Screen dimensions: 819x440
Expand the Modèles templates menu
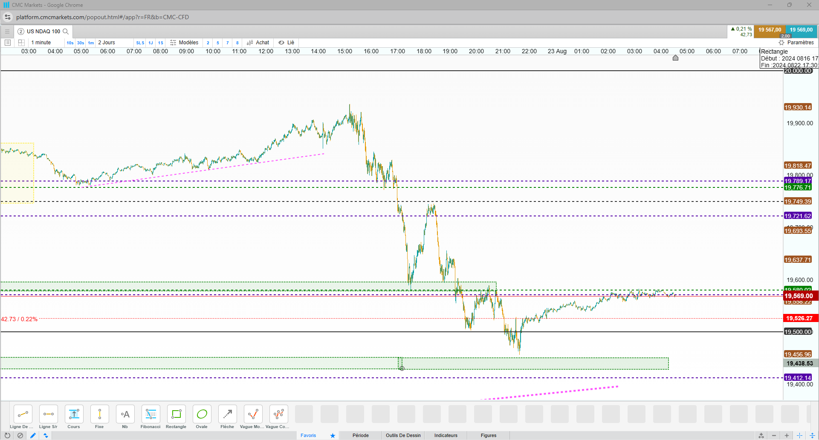point(184,43)
